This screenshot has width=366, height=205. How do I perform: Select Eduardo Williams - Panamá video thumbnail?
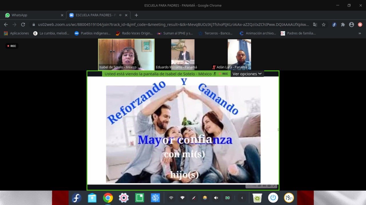pyautogui.click(x=183, y=54)
